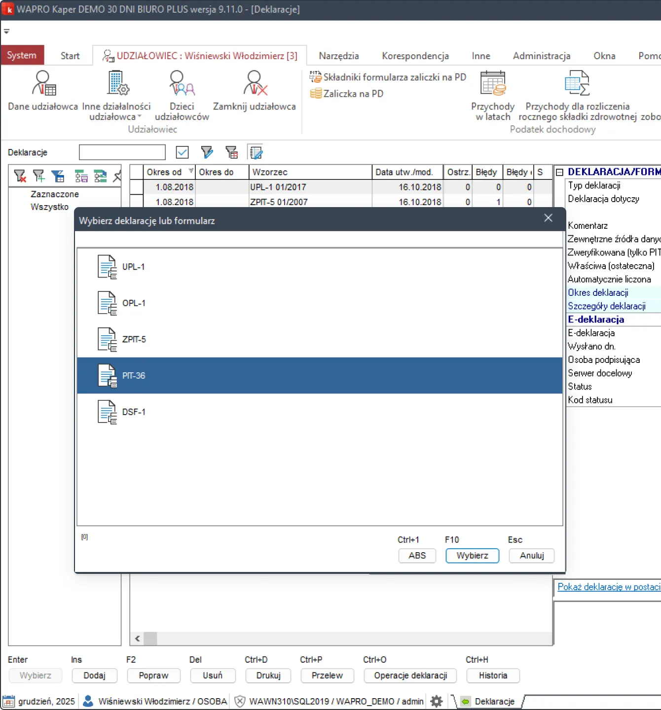Viewport: 661px width, 710px height.
Task: Open Okna ribbon tab
Action: 604,56
